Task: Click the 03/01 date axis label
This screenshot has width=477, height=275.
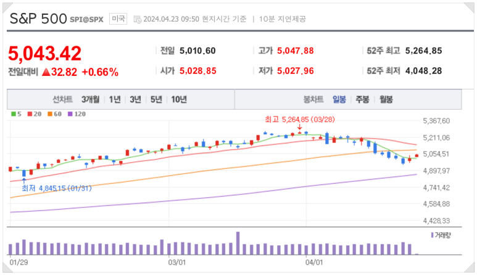Action: point(176,262)
